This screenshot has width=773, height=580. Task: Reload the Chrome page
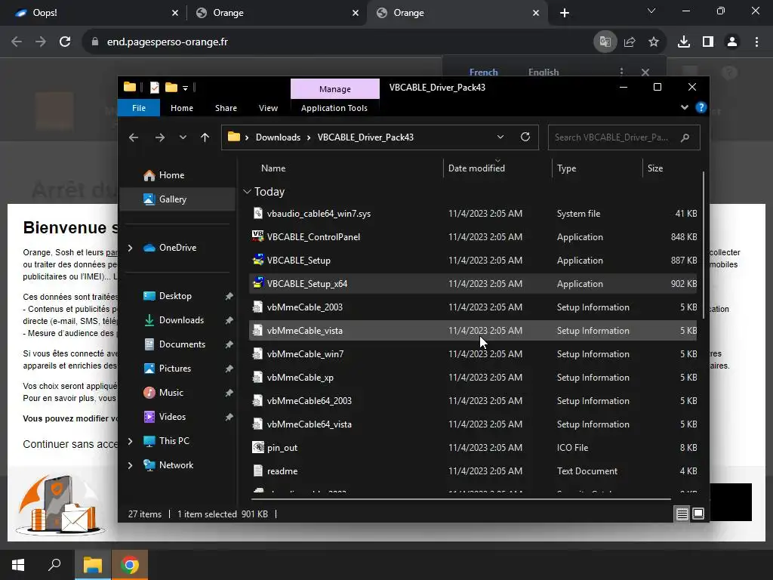[x=65, y=42]
